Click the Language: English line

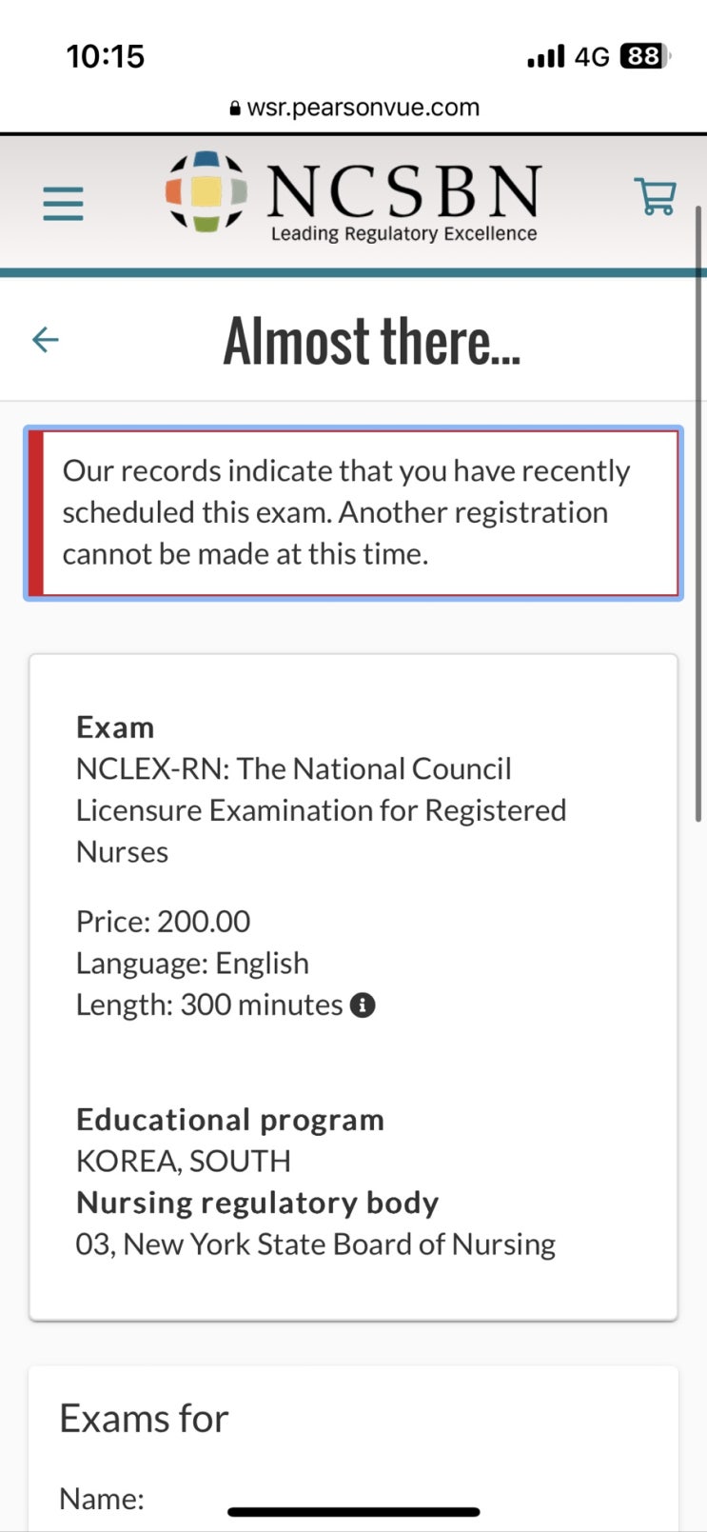(x=192, y=963)
